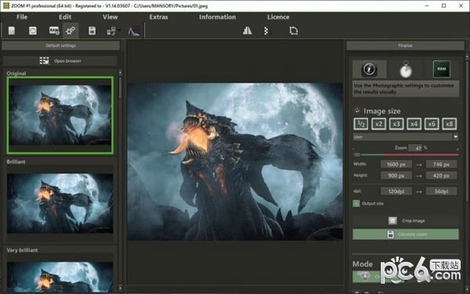Select the x6 image scaling button
Viewport: 470px width, 294px height.
432,124
